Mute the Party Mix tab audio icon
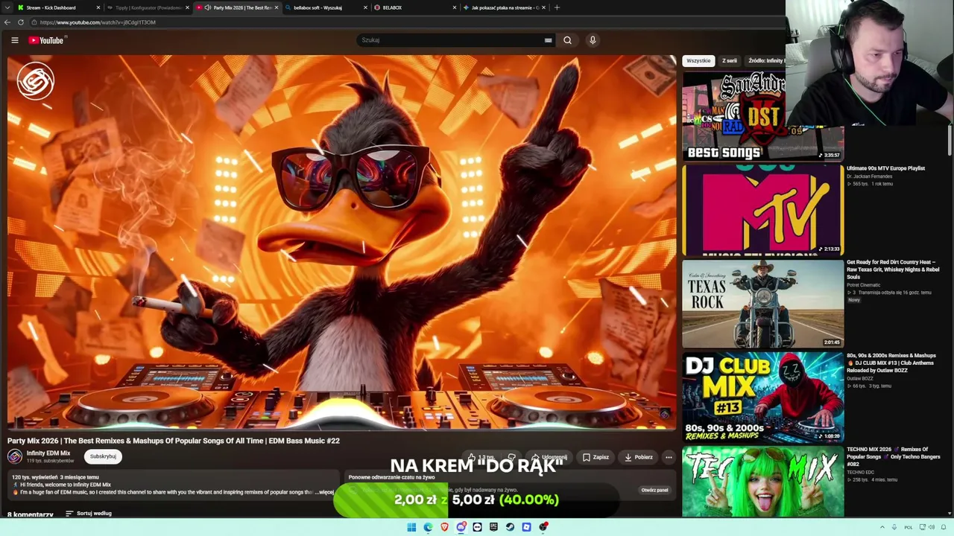Screen dimensions: 954x536 [x=207, y=7]
